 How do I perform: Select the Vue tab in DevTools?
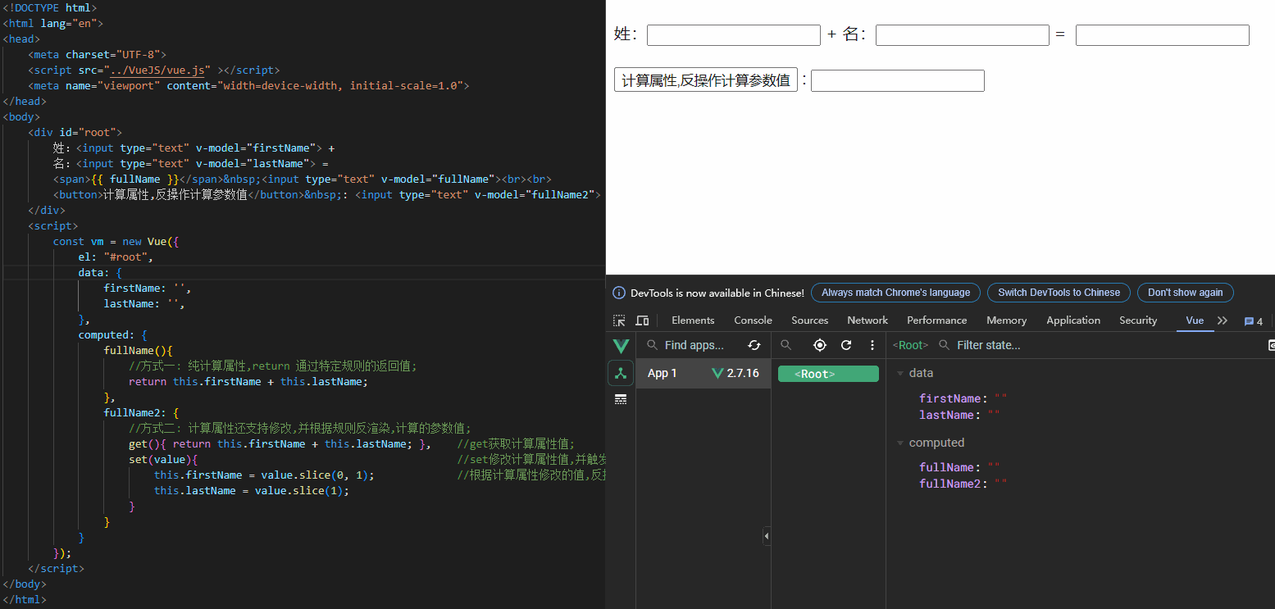1195,320
